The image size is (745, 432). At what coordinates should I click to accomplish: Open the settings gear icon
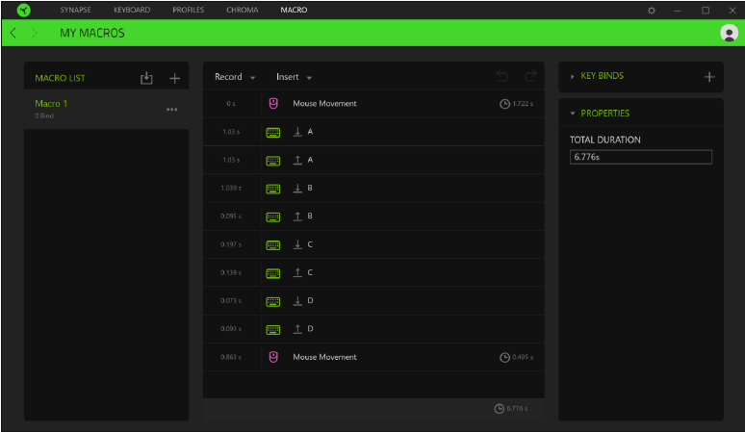pos(652,10)
